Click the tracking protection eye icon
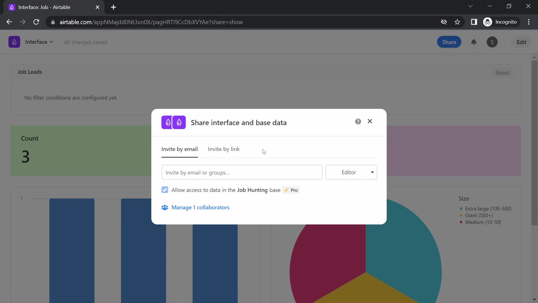Screen dimensions: 538x303 point(444,22)
